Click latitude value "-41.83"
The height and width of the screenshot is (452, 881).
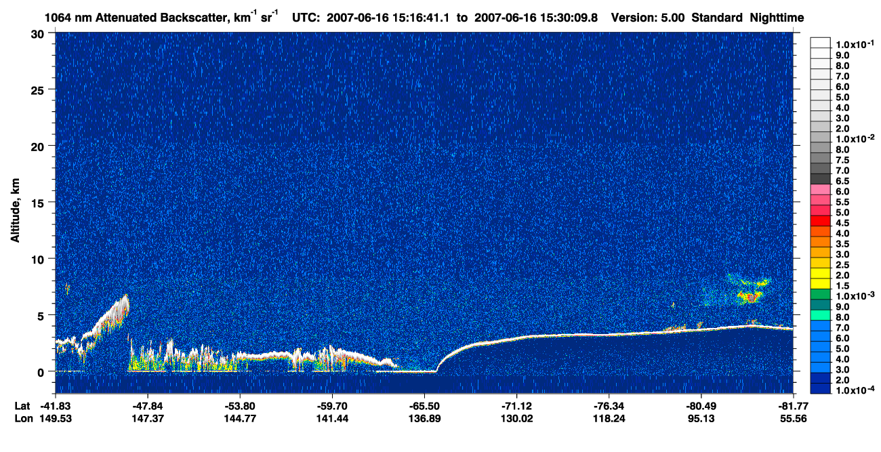click(x=55, y=406)
